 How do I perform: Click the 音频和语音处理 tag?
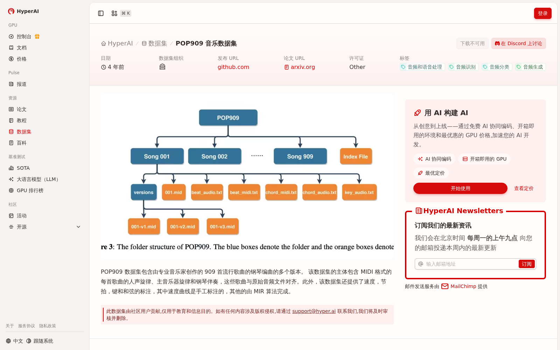coord(422,67)
